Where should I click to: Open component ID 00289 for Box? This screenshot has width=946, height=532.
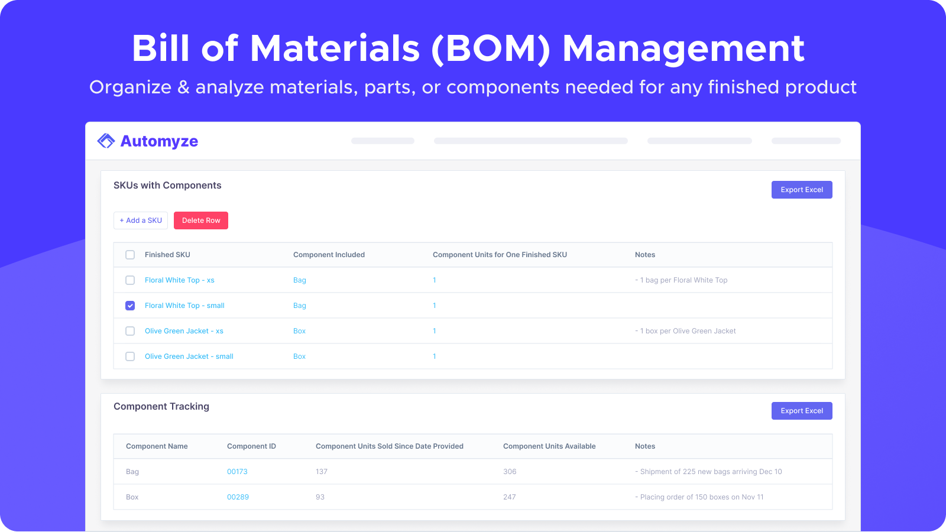tap(237, 497)
